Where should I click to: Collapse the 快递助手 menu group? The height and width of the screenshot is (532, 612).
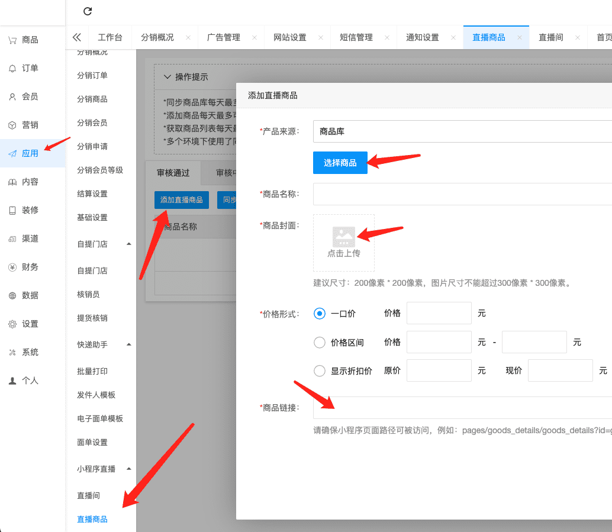(129, 344)
